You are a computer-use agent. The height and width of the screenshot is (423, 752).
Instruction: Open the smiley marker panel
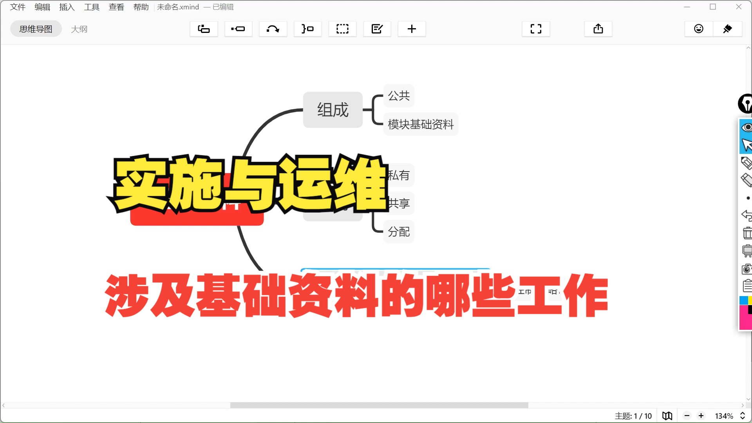pos(699,29)
